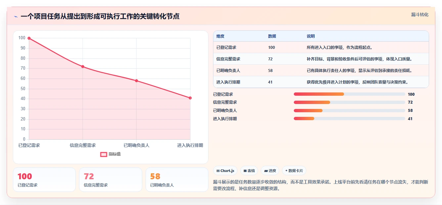Viewport: 442px width, 205px height.
Task: Select the 表格 chip
Action: (249, 171)
